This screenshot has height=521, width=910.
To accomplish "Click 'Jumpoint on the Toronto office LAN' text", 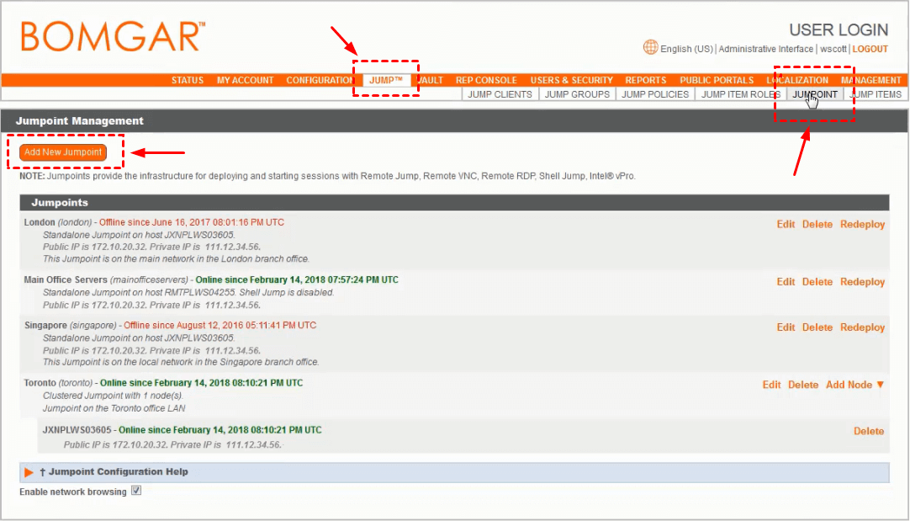I will [114, 408].
